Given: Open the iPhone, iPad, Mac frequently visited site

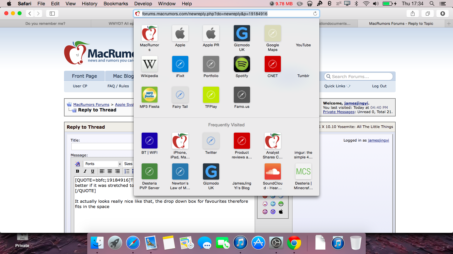Looking at the screenshot, I should (180, 141).
